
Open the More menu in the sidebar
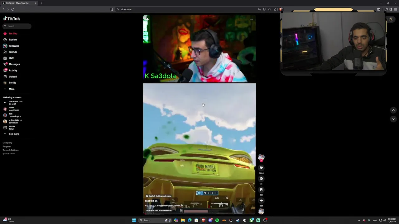(9, 89)
